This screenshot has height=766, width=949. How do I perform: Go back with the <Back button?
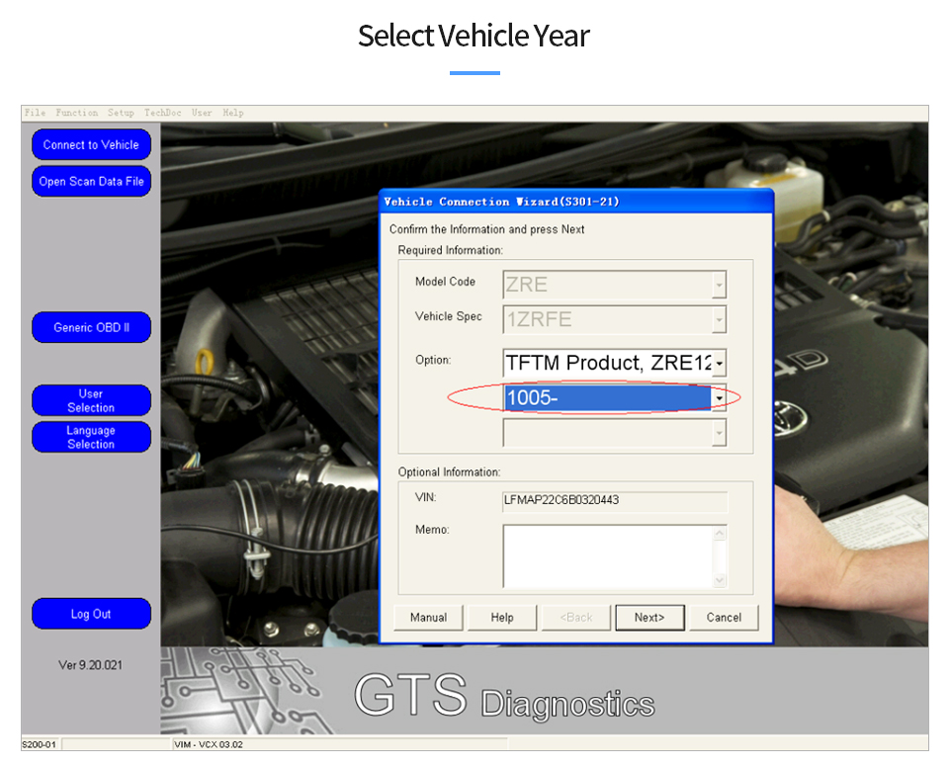(x=576, y=617)
